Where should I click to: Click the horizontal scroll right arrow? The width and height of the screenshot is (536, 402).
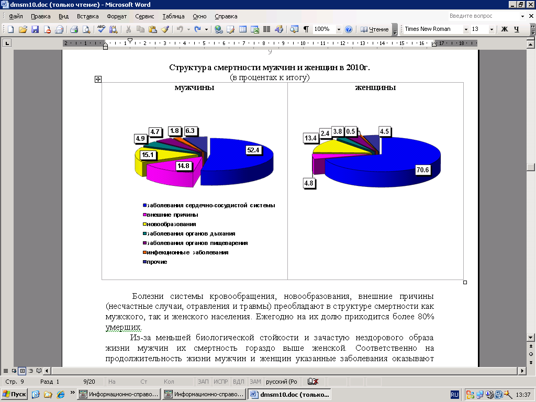pos(522,371)
